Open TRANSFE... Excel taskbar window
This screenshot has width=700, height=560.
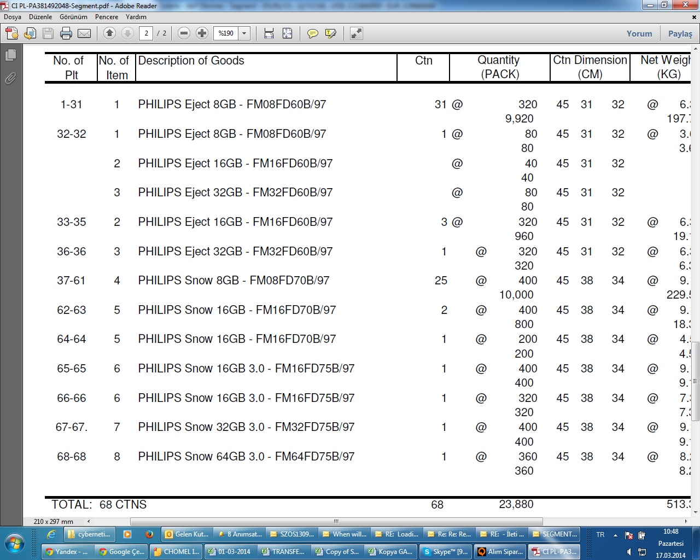point(284,552)
